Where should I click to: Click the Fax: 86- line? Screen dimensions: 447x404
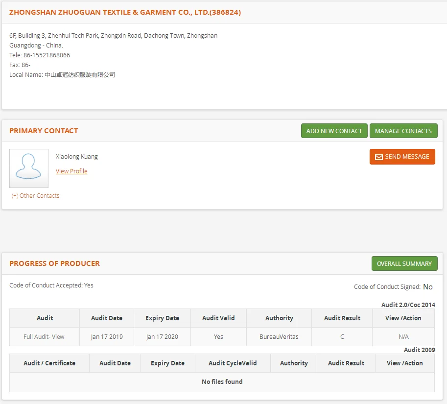click(20, 65)
